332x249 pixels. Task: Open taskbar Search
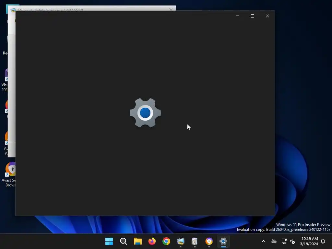[124, 241]
